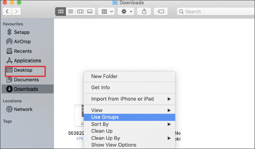Switch to column view in toolbar
255x149 pixels.
[80, 11]
